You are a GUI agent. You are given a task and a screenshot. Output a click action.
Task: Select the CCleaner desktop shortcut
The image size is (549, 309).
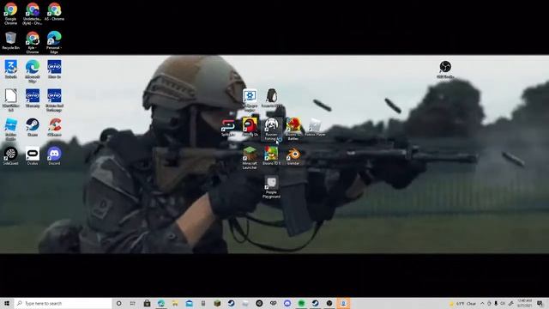click(54, 127)
